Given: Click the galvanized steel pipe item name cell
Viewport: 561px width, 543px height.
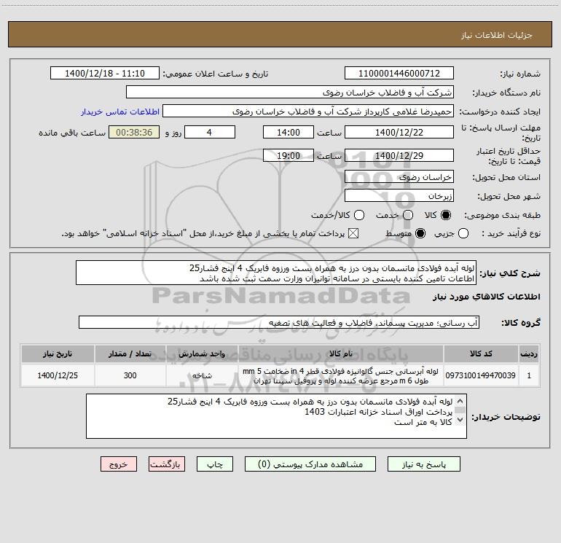Looking at the screenshot, I should (x=341, y=375).
